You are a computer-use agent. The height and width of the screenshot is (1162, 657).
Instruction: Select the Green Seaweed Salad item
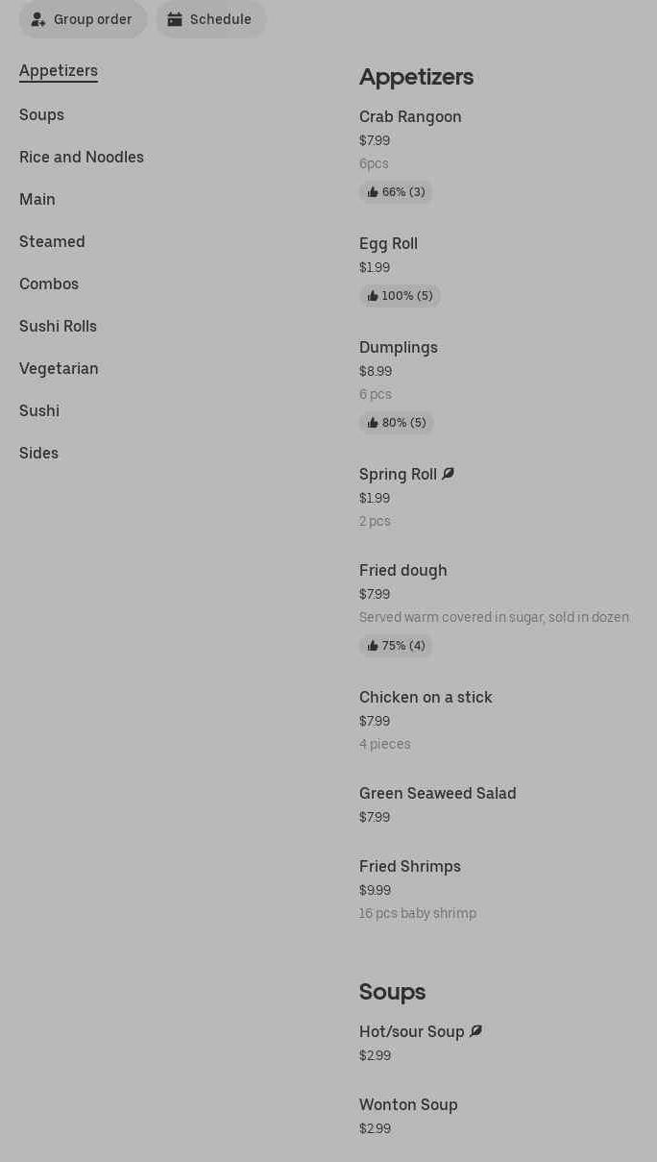pos(437,793)
